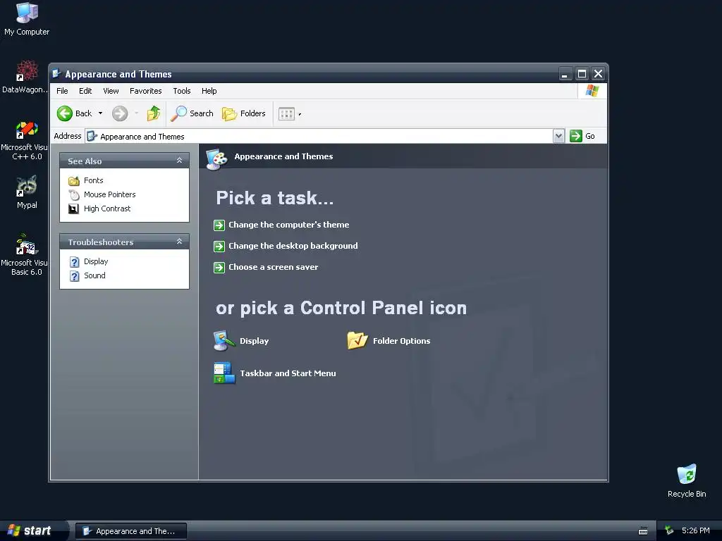This screenshot has width=722, height=541.
Task: Click arrow icon beside Change the computer's theme
Action: click(219, 225)
